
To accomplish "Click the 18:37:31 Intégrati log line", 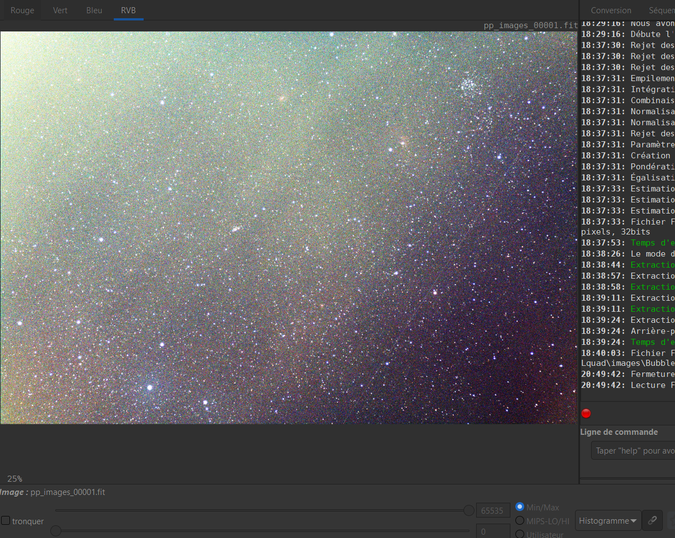I will pyautogui.click(x=628, y=89).
